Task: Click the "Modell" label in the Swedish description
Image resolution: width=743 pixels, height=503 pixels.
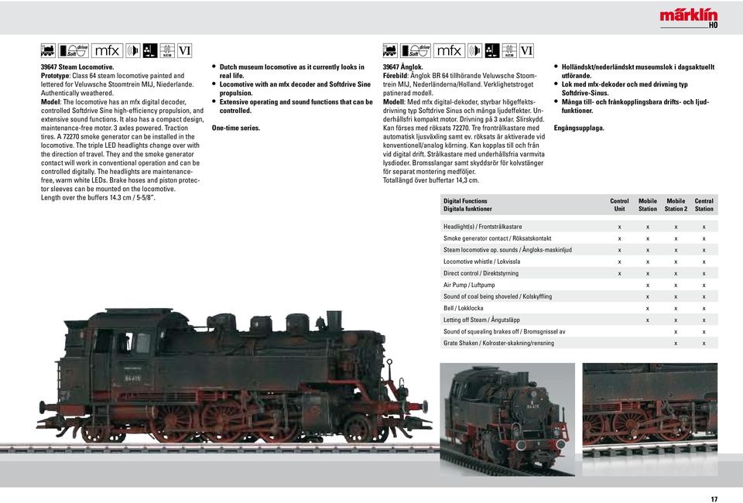Action: [x=394, y=102]
